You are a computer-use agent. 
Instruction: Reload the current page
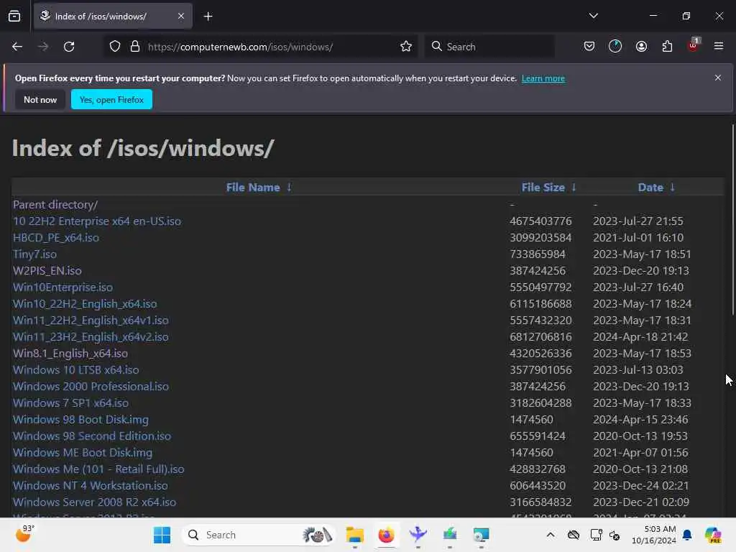click(x=69, y=47)
